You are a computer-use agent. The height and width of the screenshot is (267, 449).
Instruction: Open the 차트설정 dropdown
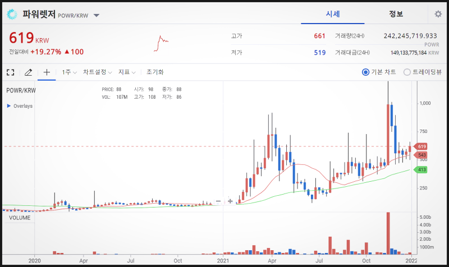tap(97, 72)
